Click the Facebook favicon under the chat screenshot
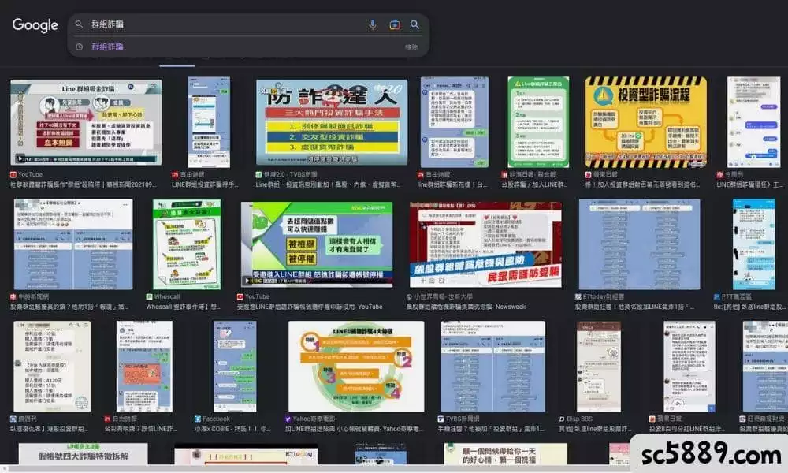 [198, 419]
